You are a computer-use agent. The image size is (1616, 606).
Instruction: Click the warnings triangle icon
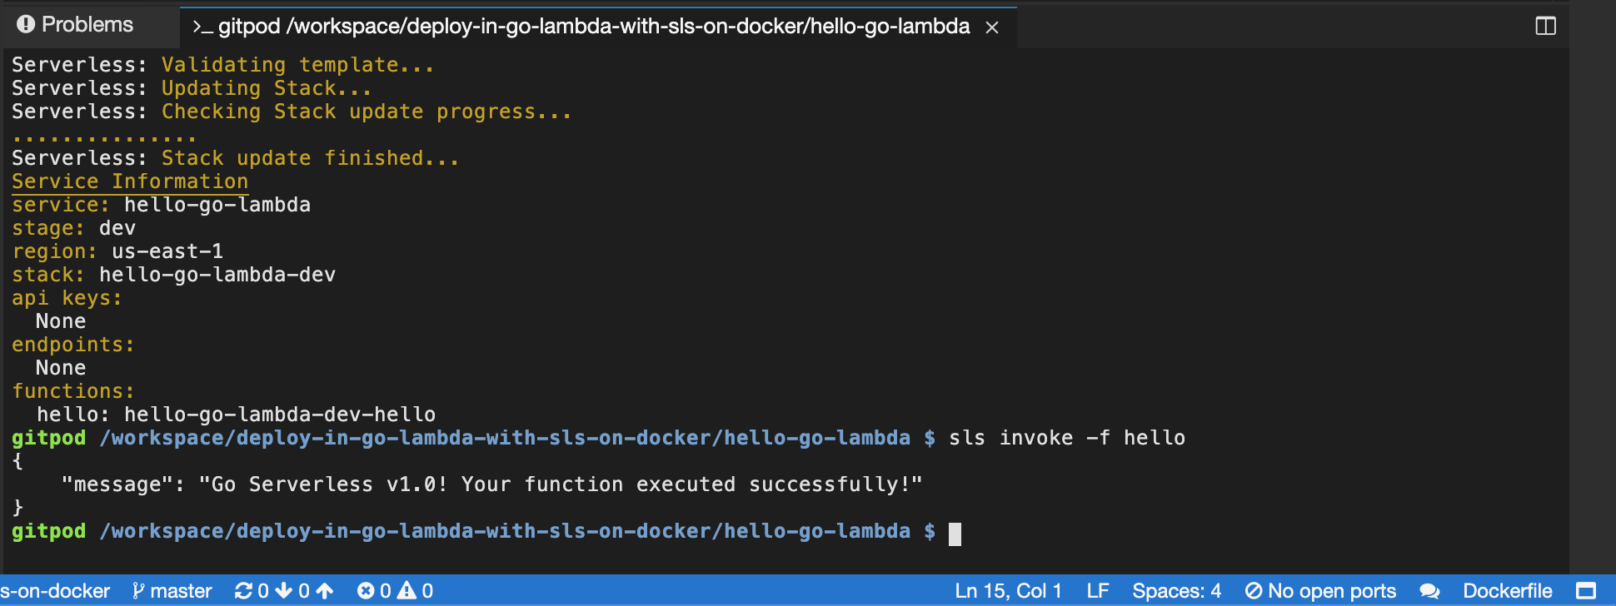[407, 590]
